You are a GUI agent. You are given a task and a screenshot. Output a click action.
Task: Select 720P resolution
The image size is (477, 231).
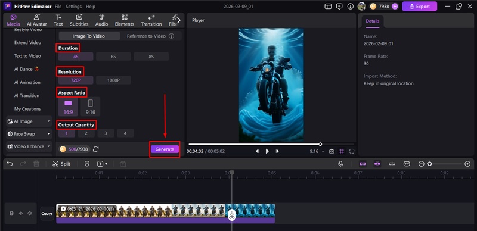pos(76,80)
